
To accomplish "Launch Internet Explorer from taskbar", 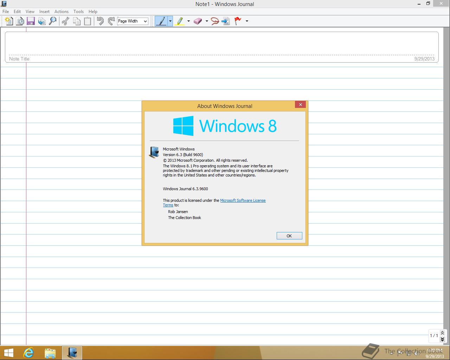I will click(28, 353).
